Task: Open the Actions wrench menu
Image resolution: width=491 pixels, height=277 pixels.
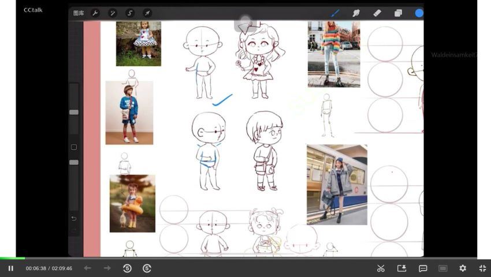Action: (x=95, y=13)
